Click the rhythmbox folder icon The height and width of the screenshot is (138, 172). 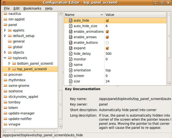(6, 80)
